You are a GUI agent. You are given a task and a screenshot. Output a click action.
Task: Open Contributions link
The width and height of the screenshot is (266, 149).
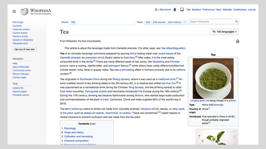click(240, 10)
